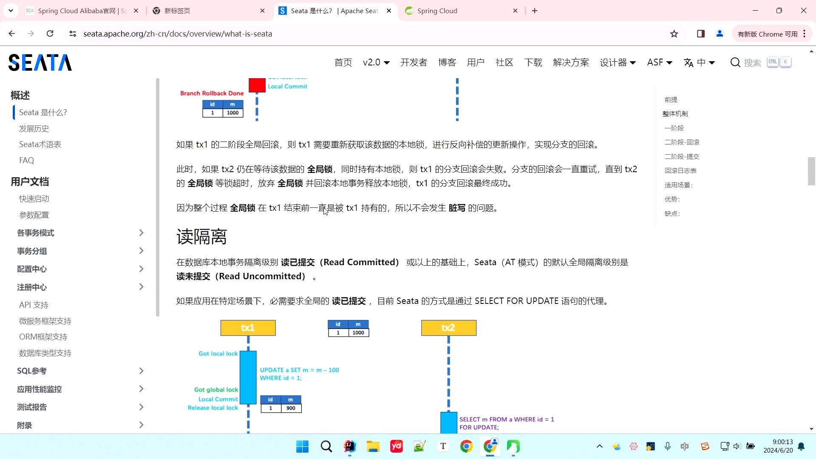This screenshot has width=816, height=459.
Task: Open the 中 language dropdown
Action: coord(706,62)
